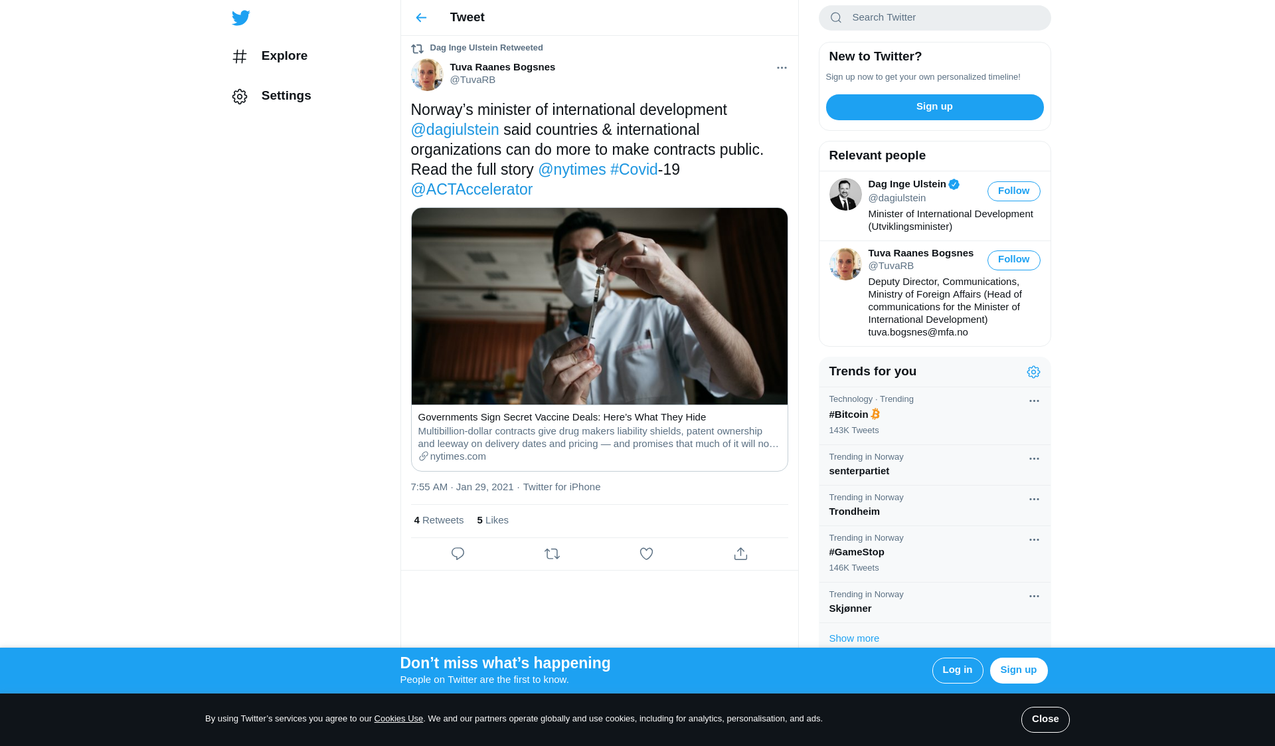Screen dimensions: 1275x746
Task: Retweet using the retweet icon below the tweet
Action: tap(552, 553)
